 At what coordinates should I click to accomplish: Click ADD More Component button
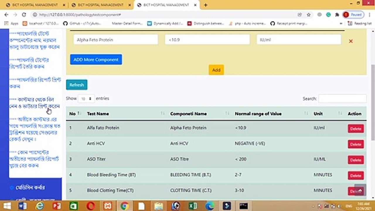coord(96,59)
